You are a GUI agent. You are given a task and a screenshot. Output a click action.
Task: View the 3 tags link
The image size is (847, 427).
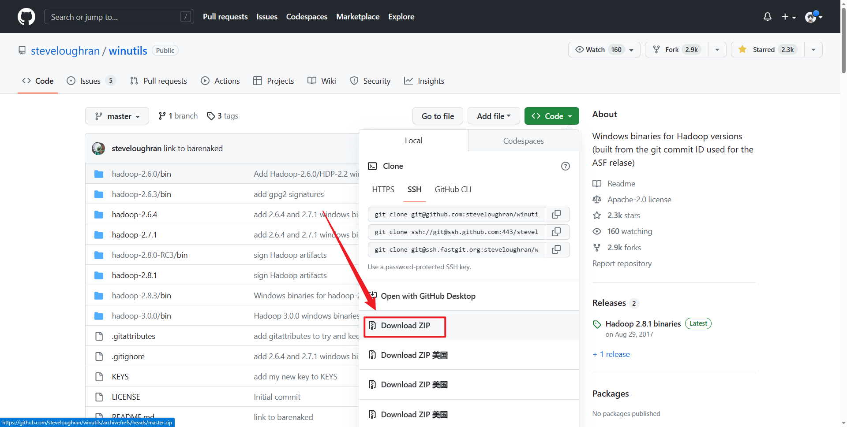tap(223, 116)
